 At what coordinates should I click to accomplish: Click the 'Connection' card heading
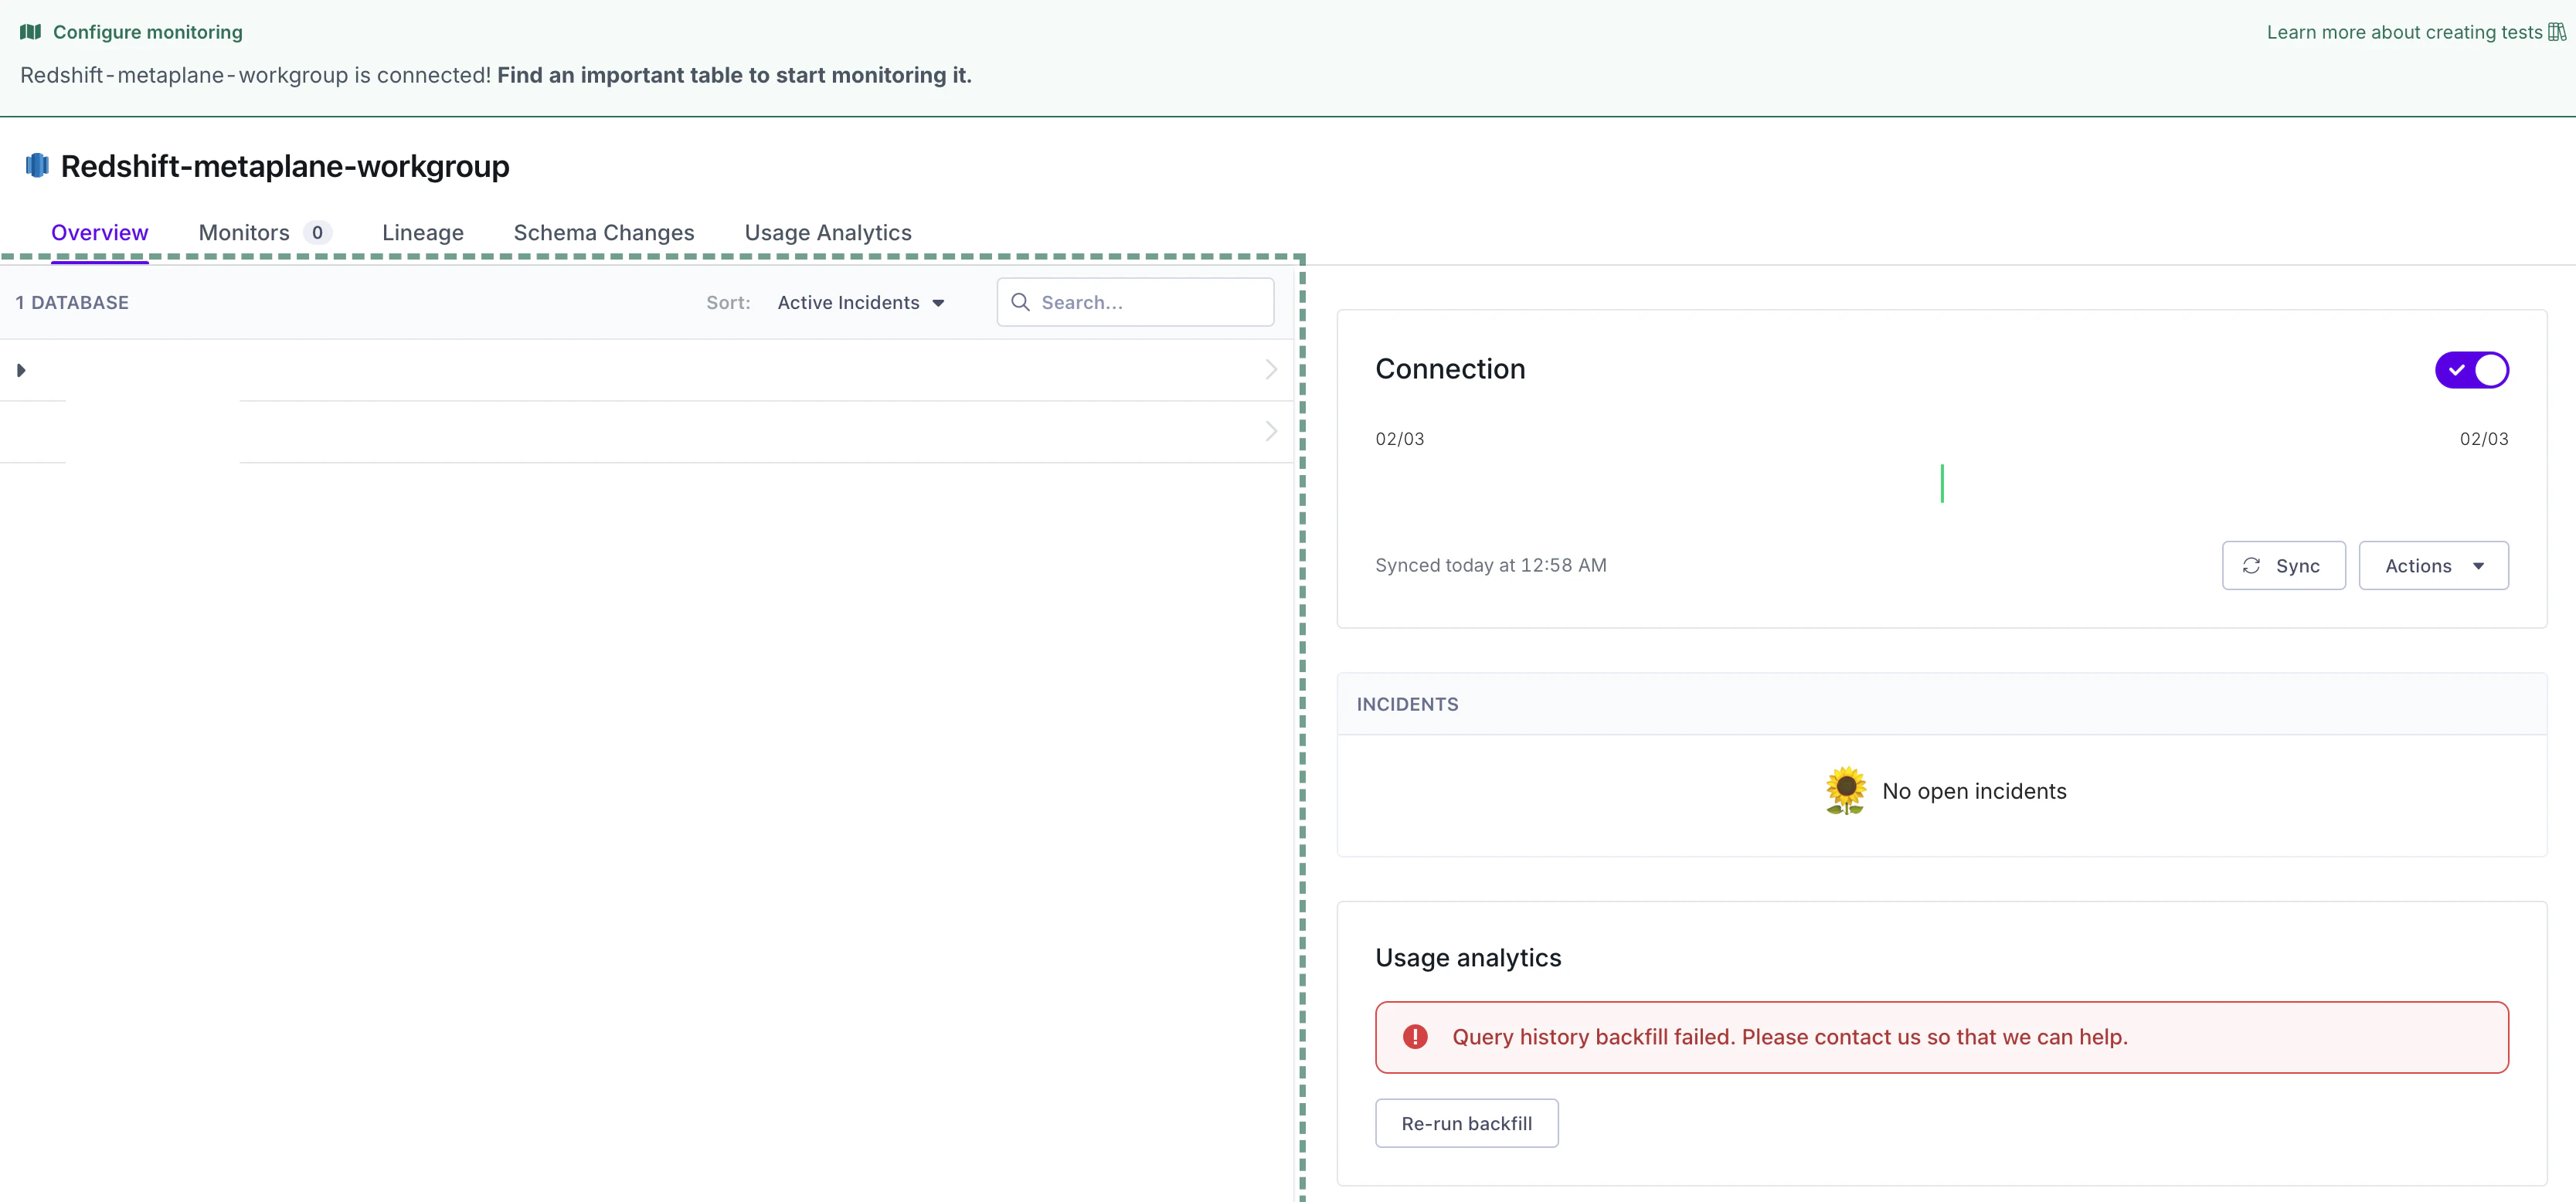click(1450, 369)
